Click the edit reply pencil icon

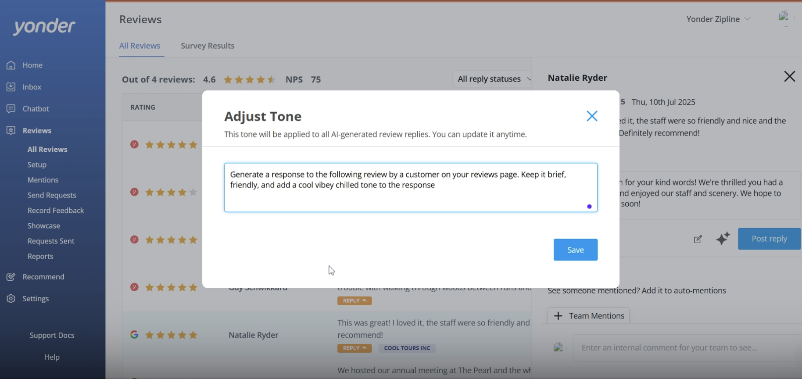click(x=698, y=239)
